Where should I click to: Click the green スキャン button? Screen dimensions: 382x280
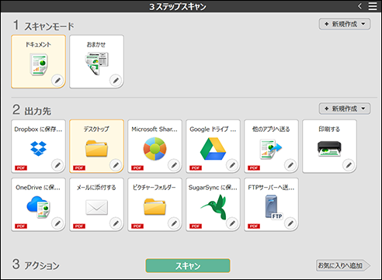point(188,265)
